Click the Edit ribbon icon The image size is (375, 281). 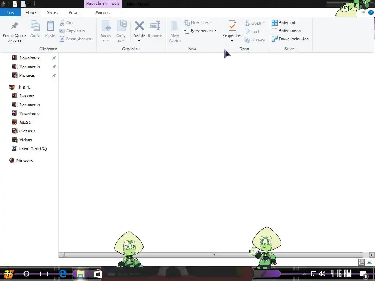tap(247, 31)
